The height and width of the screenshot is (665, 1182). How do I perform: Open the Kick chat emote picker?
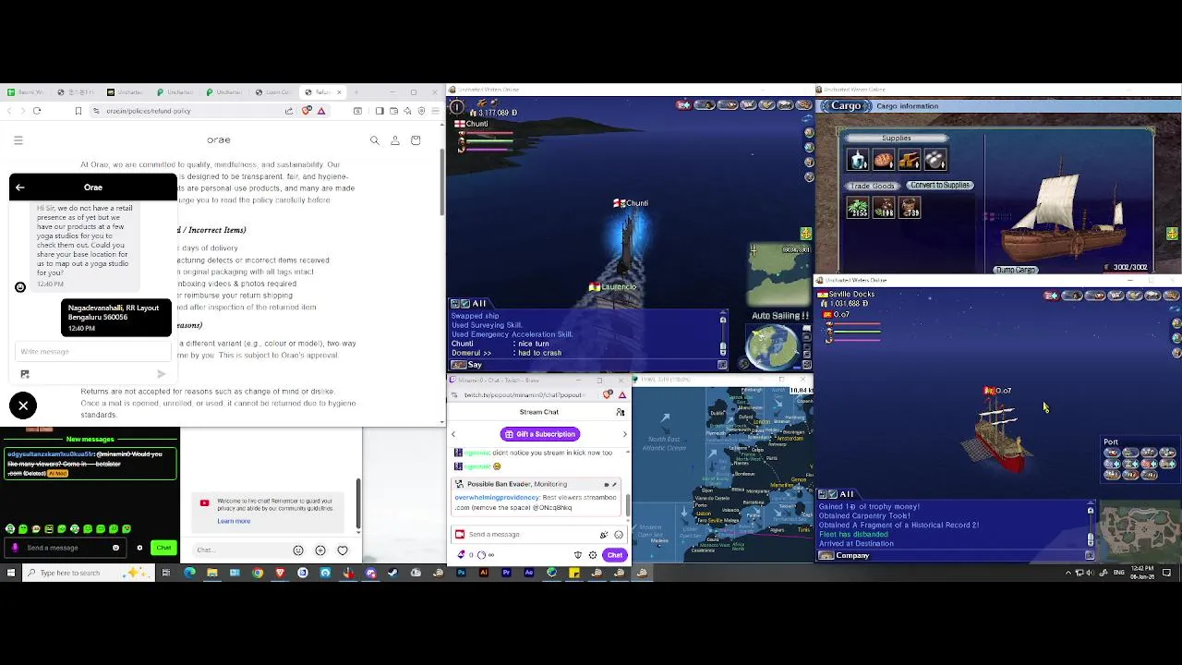(x=115, y=548)
